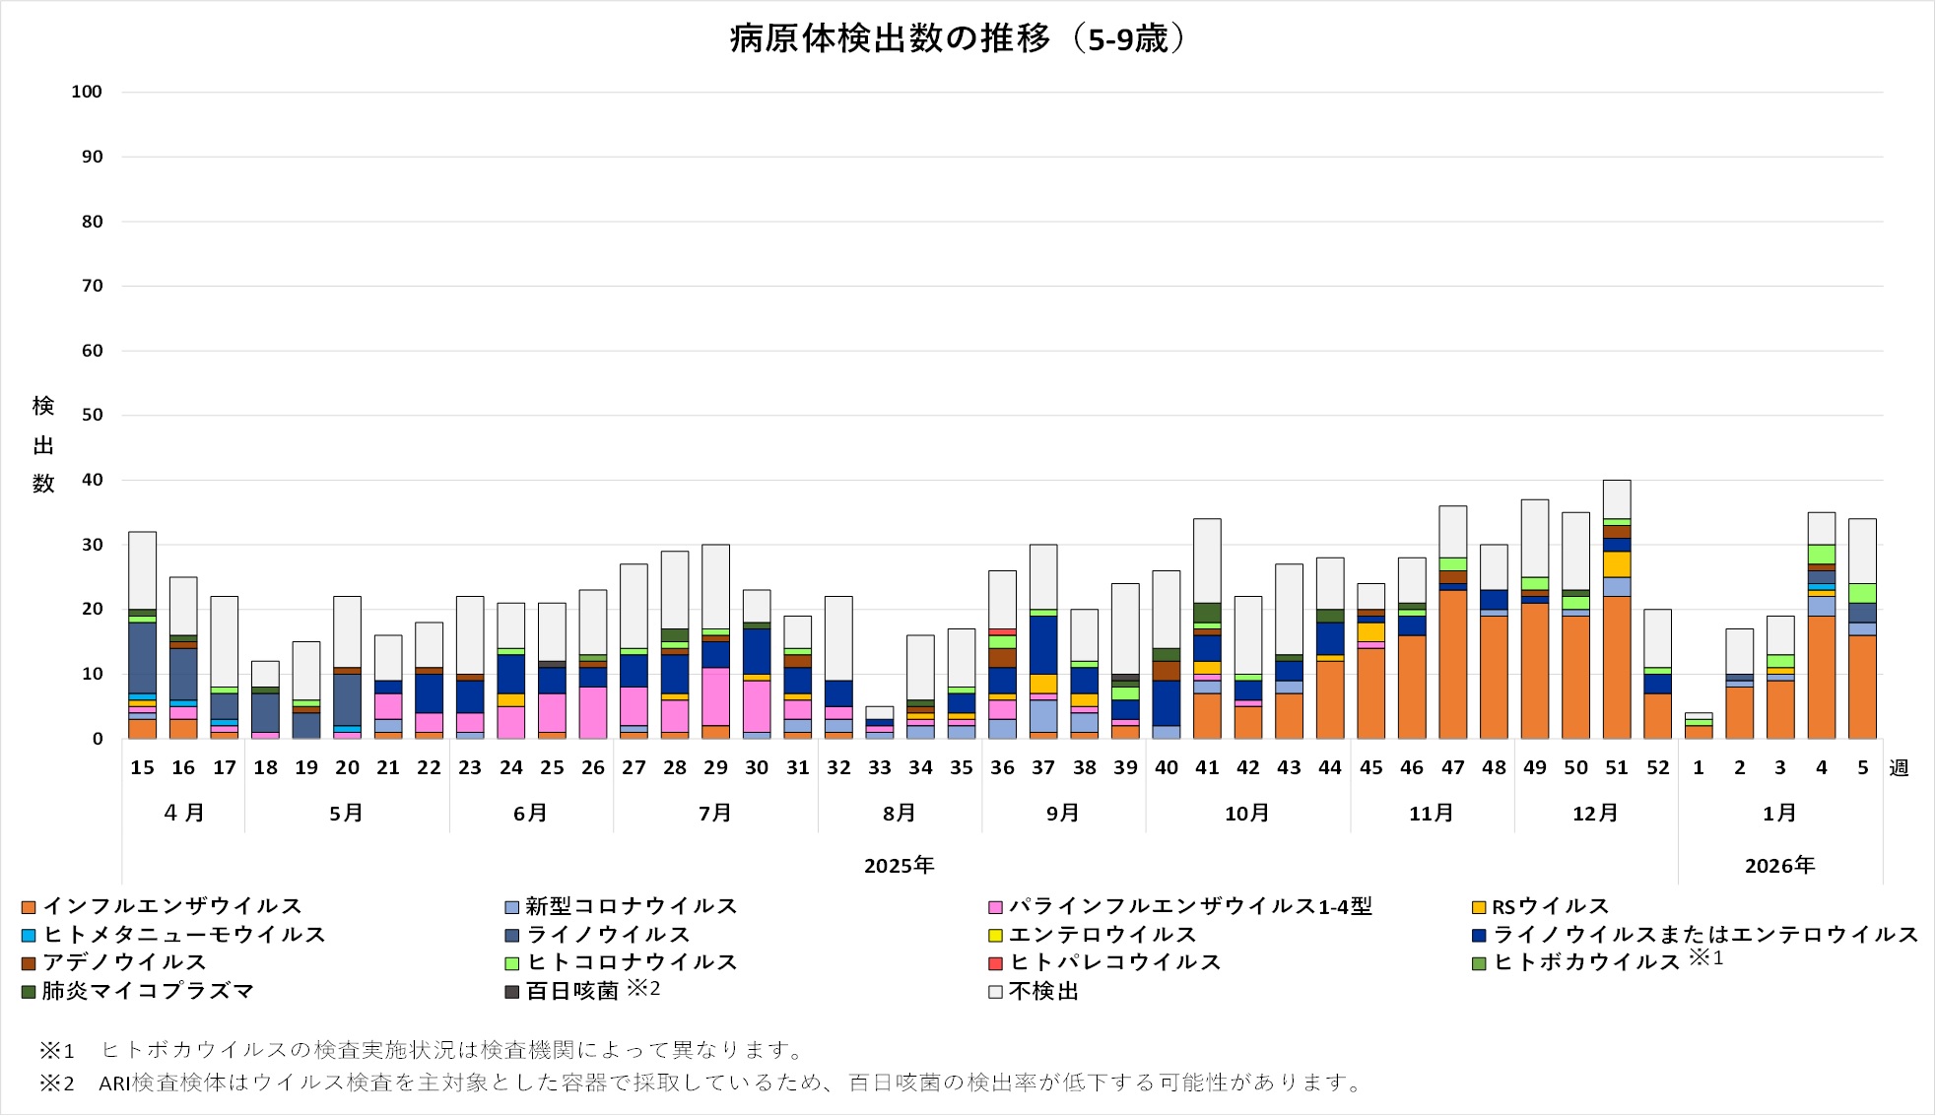Click the 不検出 legend entry
Image resolution: width=1936 pixels, height=1116 pixels.
coord(1042,991)
